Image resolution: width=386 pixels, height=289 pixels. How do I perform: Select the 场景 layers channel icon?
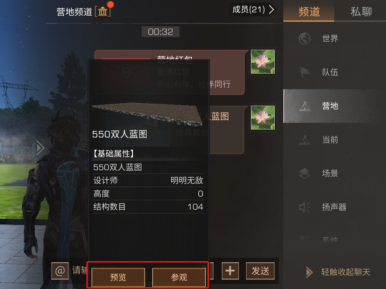click(305, 173)
